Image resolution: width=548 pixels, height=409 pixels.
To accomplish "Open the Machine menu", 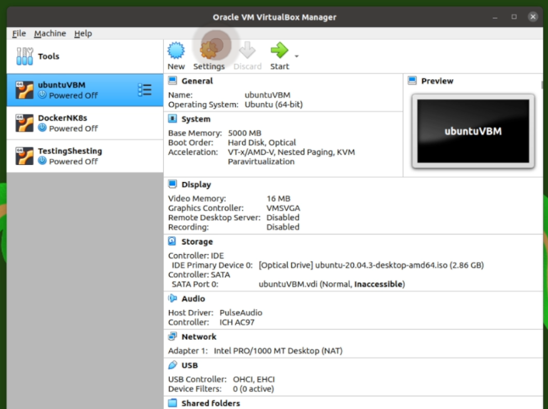I will (50, 33).
